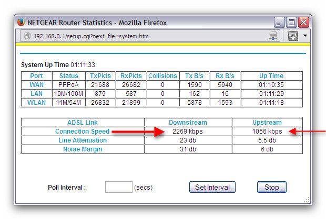Click the 23 db downstream attenuation
Viewport: 326px width, 219px height.
pos(188,140)
